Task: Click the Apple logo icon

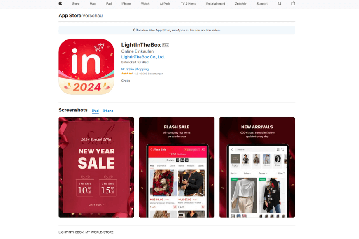Action: point(60,3)
